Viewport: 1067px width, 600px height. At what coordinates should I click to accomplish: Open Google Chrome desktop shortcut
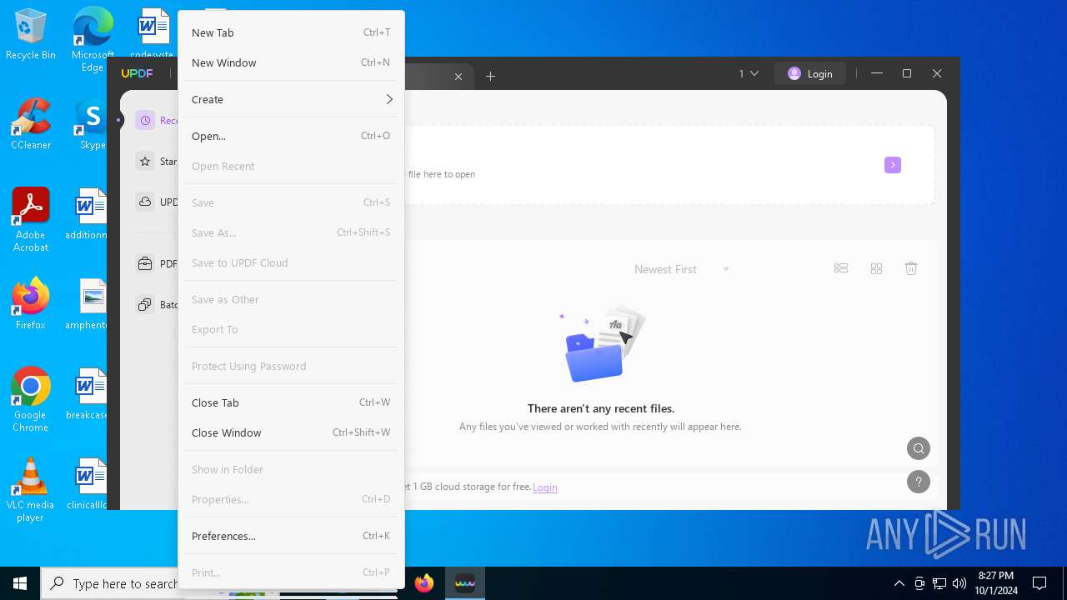point(31,400)
